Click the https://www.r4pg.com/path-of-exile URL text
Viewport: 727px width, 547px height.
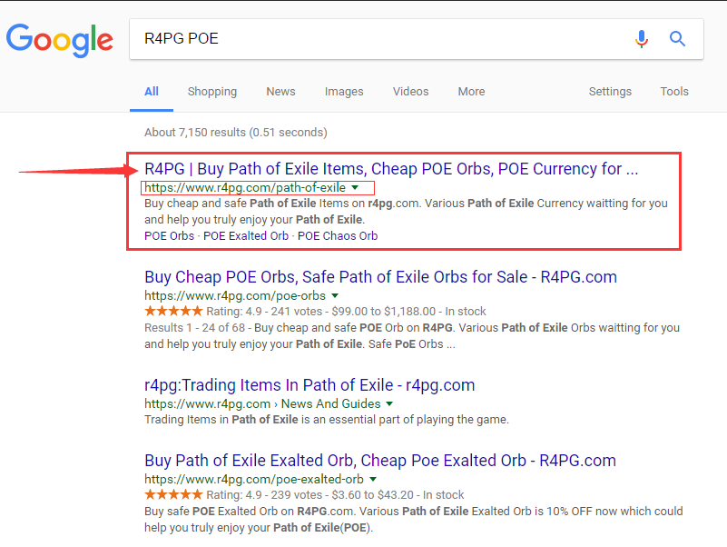coord(245,187)
